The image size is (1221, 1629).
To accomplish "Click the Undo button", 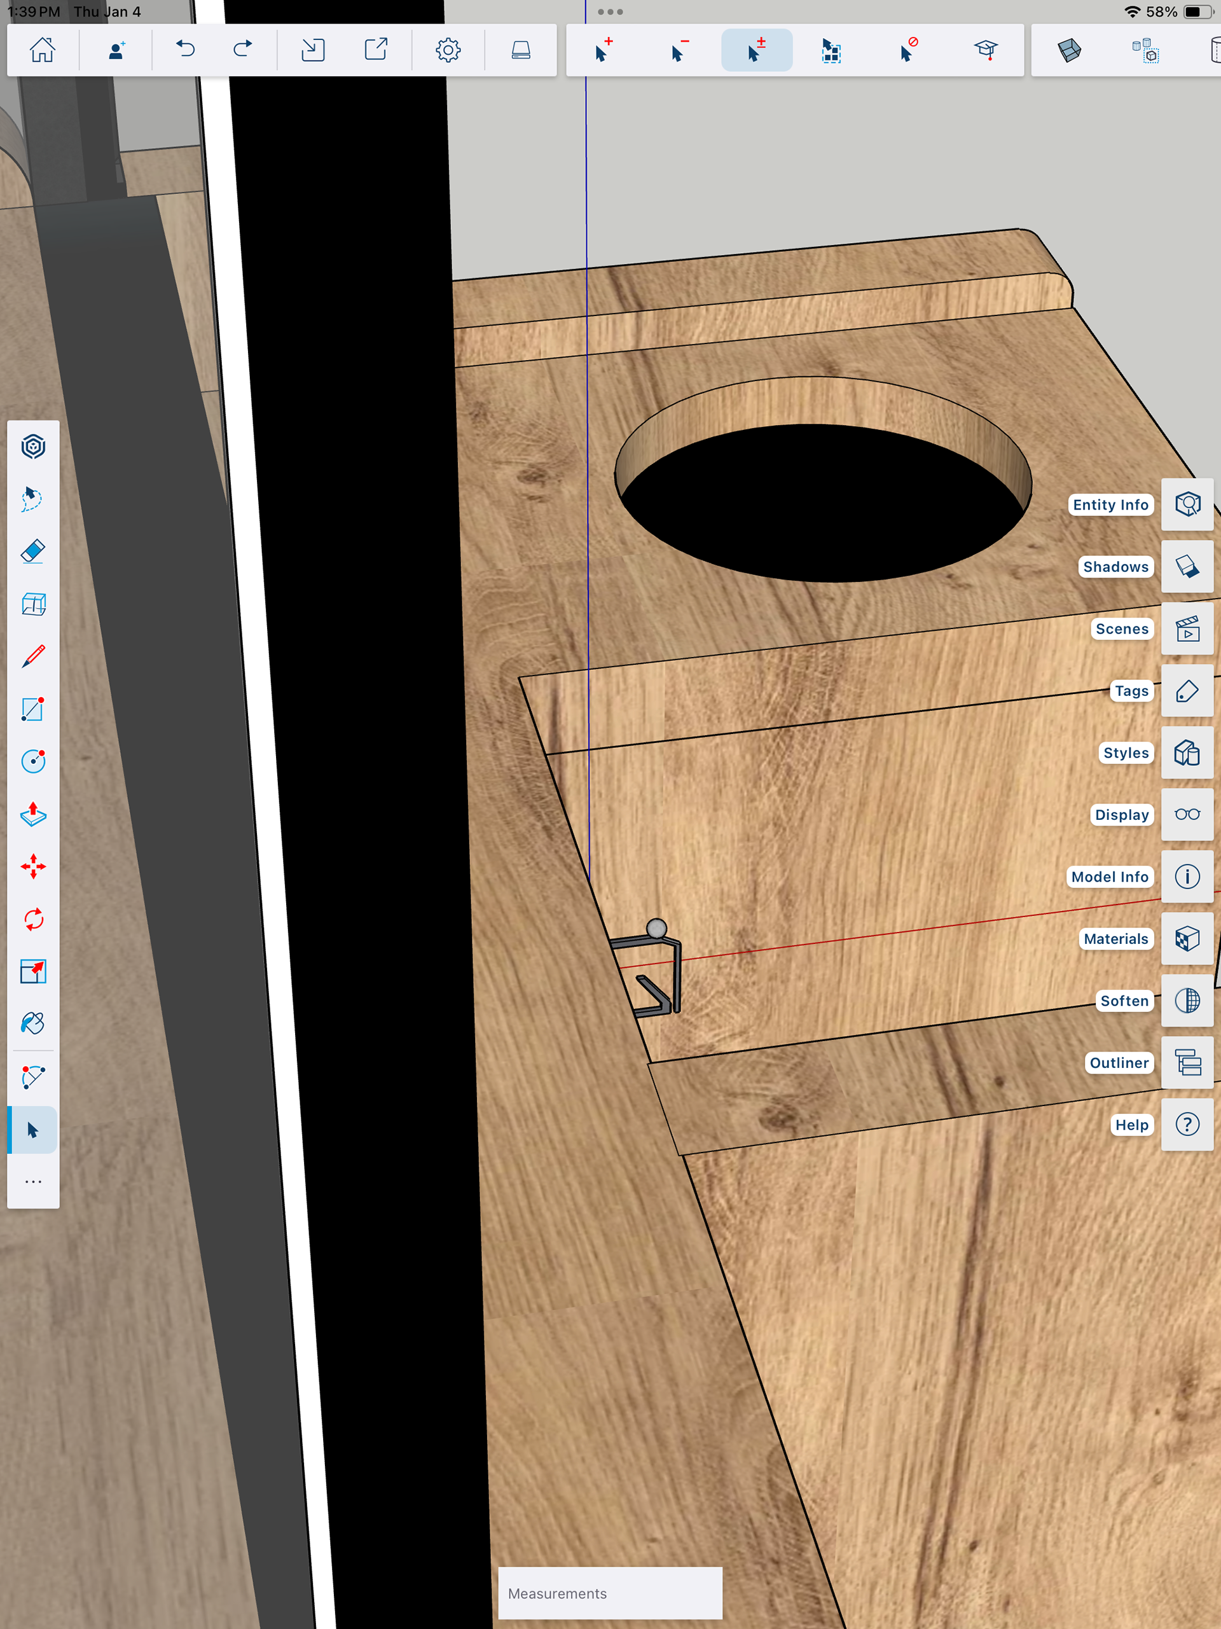I will (x=185, y=50).
